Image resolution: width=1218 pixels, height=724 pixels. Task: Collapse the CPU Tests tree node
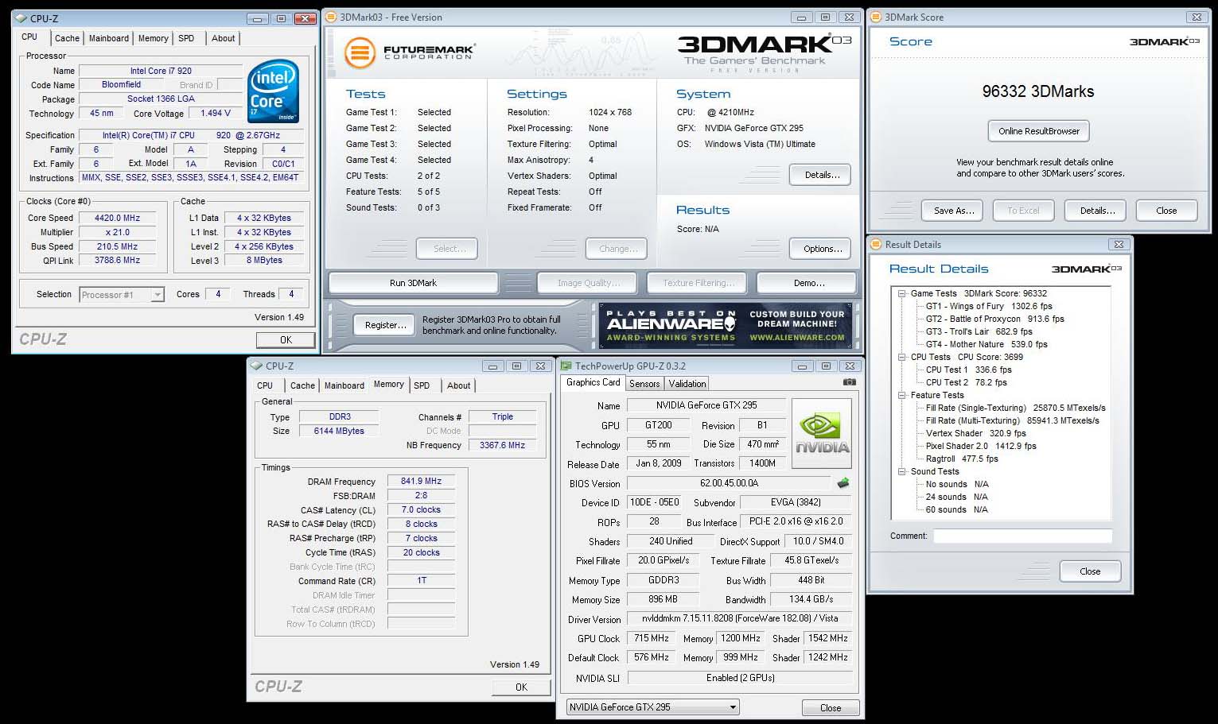pyautogui.click(x=902, y=357)
